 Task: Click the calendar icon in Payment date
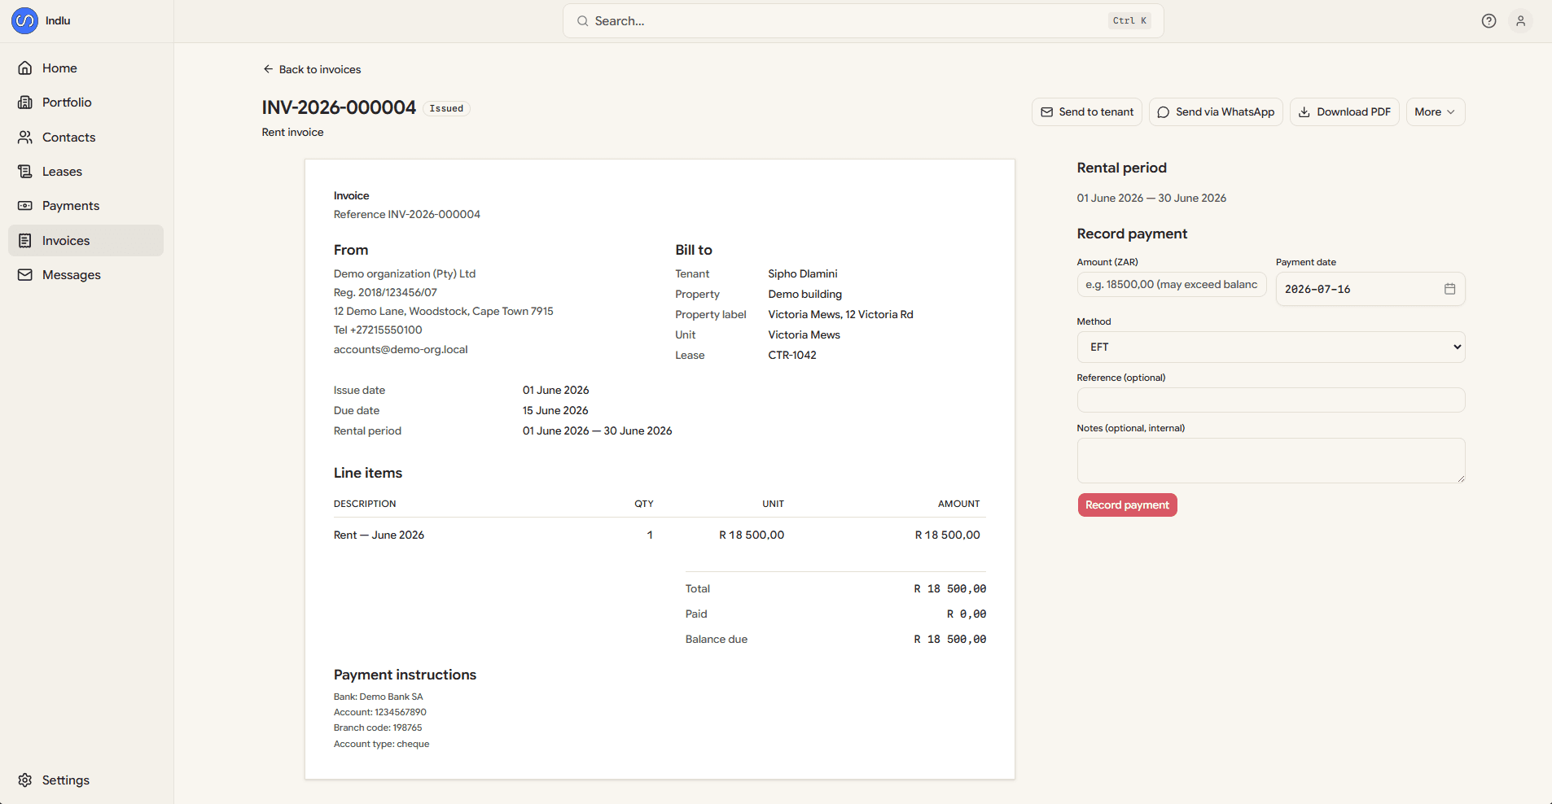(1449, 289)
